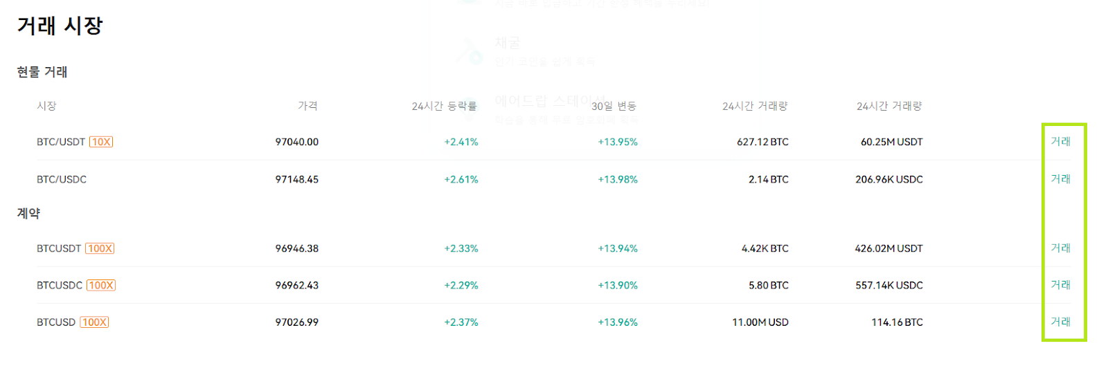Open the BTCUSDT contract market
The width and height of the screenshot is (1108, 368).
pos(59,248)
